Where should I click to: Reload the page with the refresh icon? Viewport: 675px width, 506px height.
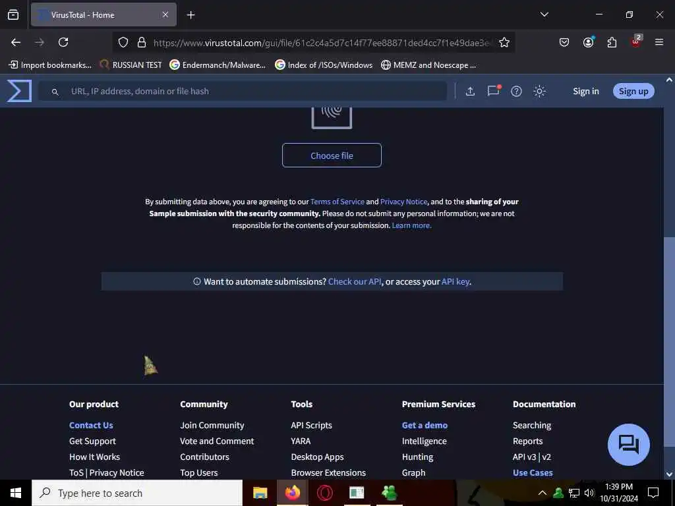pyautogui.click(x=63, y=42)
